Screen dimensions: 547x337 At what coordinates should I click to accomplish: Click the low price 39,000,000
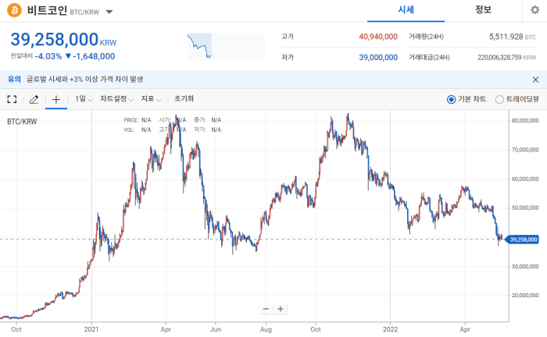(x=378, y=58)
